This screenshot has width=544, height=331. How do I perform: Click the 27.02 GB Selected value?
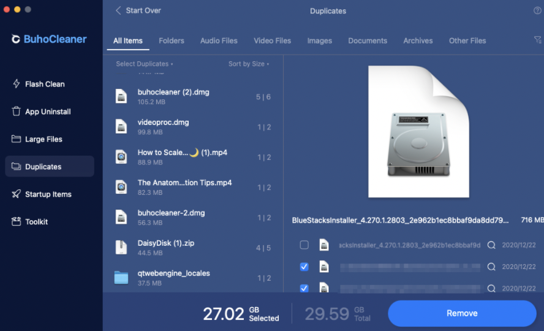point(241,314)
